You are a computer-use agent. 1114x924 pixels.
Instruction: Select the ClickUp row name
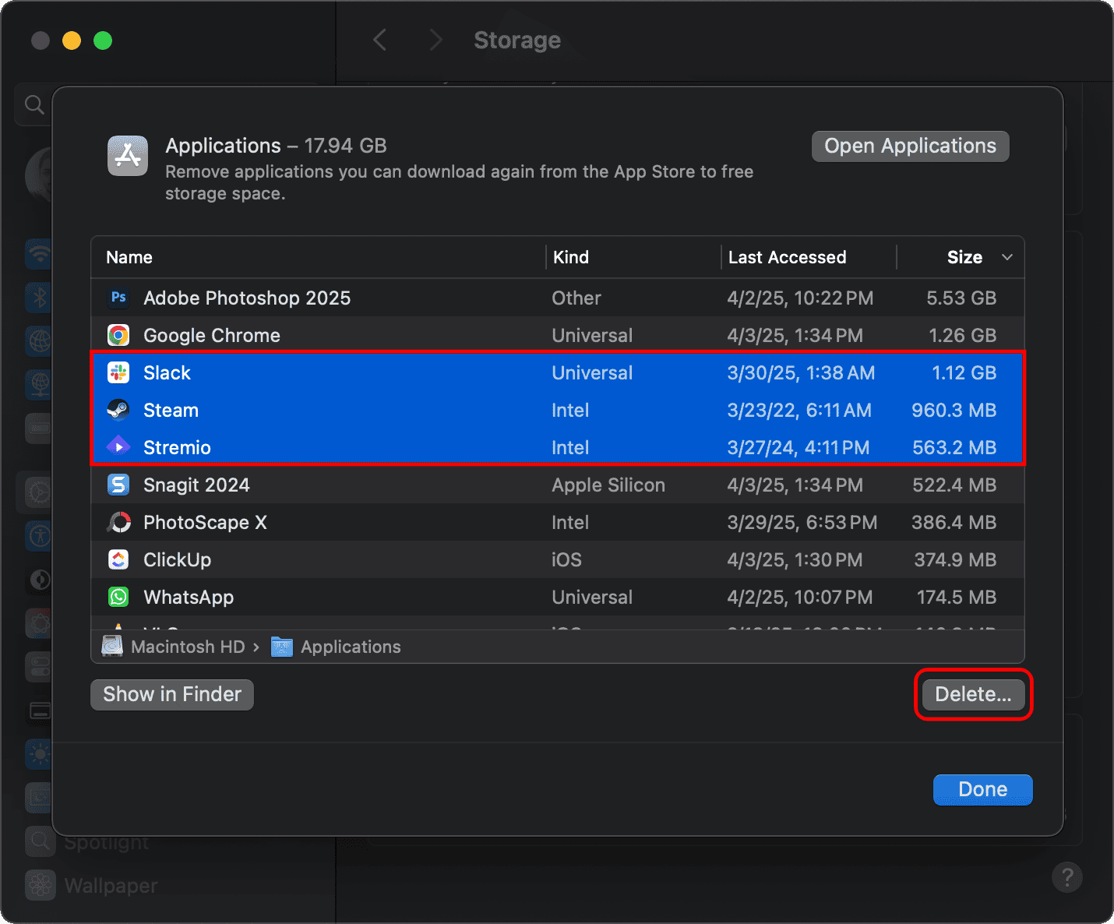click(x=177, y=559)
